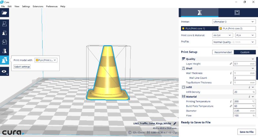Click the info icon next to Top/Bottom Thickness
The image size is (258, 137).
tap(231, 83)
